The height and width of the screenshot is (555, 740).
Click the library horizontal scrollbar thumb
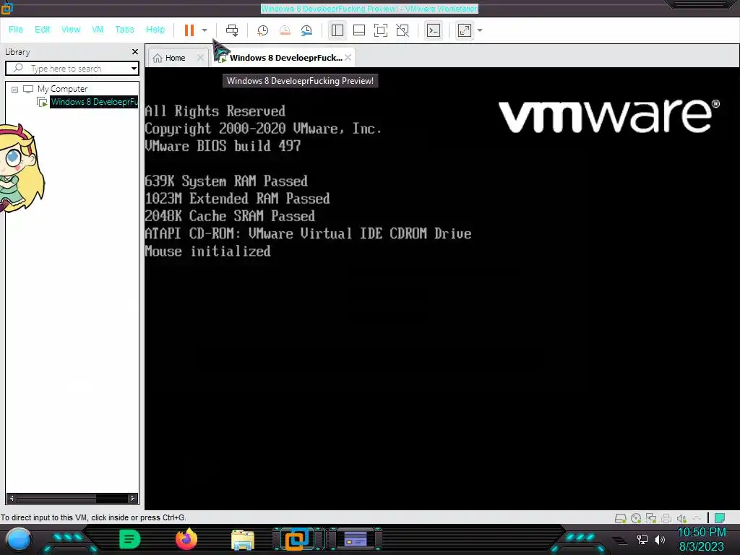pyautogui.click(x=56, y=498)
